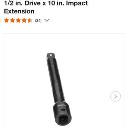
Task: Expand the ratings breakdown chevron
Action: 47,20
